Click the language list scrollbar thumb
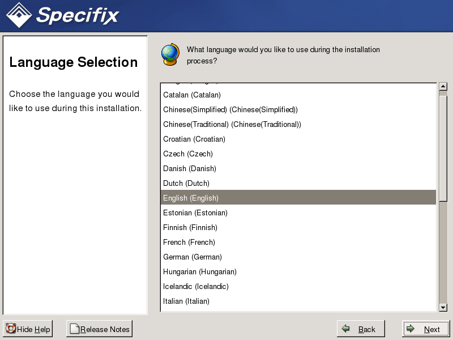453x340 pixels. (443, 146)
